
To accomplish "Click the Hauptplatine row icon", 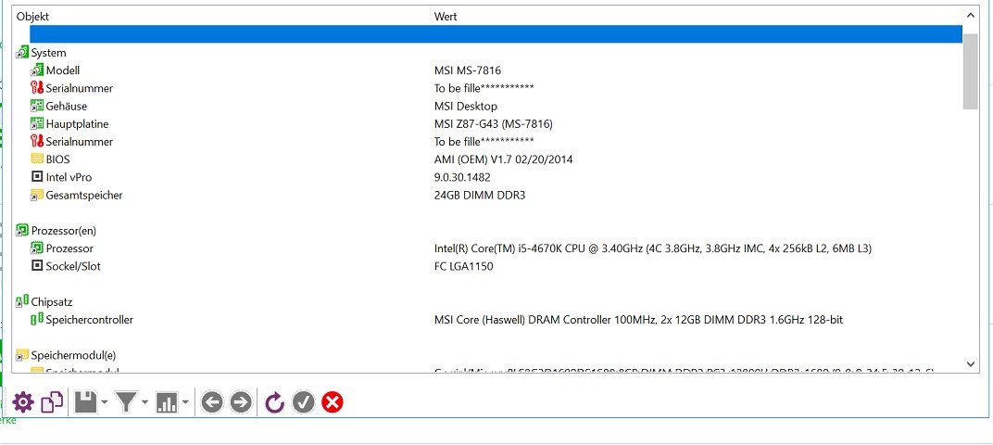I will [x=37, y=123].
